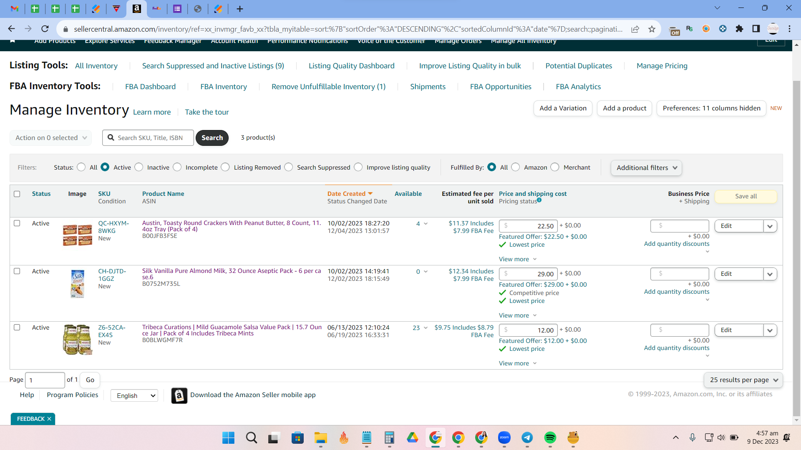
Task: Go back to the previous page
Action: coord(12,29)
